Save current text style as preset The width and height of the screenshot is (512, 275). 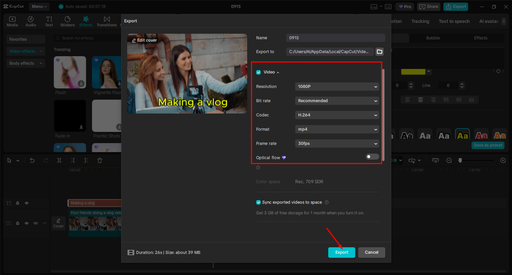coord(488,145)
